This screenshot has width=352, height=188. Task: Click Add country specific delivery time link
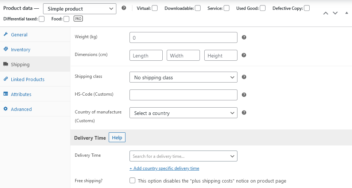pos(164,168)
